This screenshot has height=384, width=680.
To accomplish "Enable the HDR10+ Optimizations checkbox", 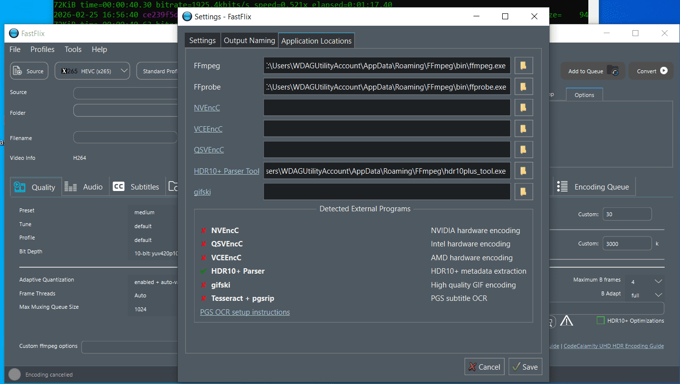I will tap(601, 321).
